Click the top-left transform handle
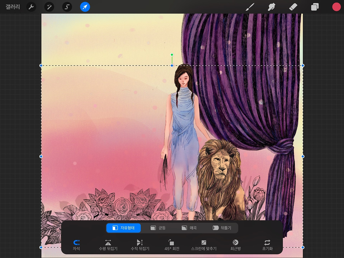The height and width of the screenshot is (258, 344). (41, 66)
